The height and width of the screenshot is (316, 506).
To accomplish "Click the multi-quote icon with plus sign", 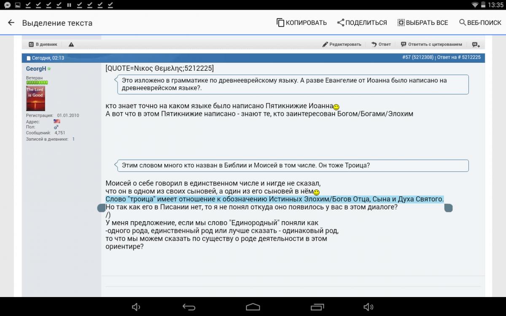I will coord(476,45).
